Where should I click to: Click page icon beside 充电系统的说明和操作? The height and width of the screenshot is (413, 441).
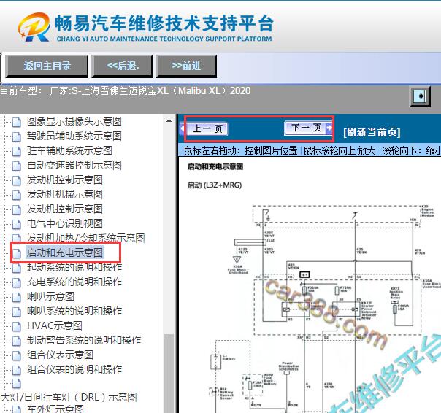point(17,282)
